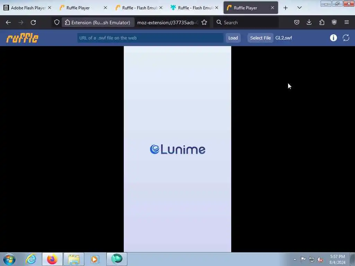Click the SWF URL input field

[x=150, y=38]
